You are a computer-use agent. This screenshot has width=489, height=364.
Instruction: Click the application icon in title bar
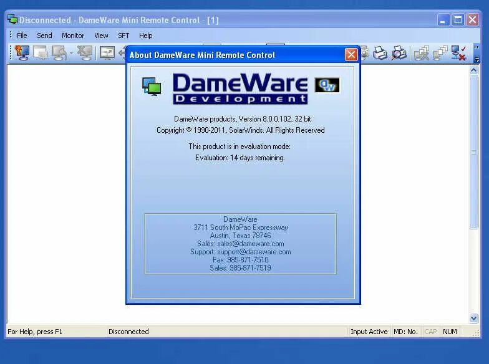pos(12,19)
